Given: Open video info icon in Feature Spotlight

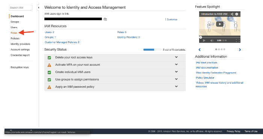Looking at the screenshot, I should point(237,14).
